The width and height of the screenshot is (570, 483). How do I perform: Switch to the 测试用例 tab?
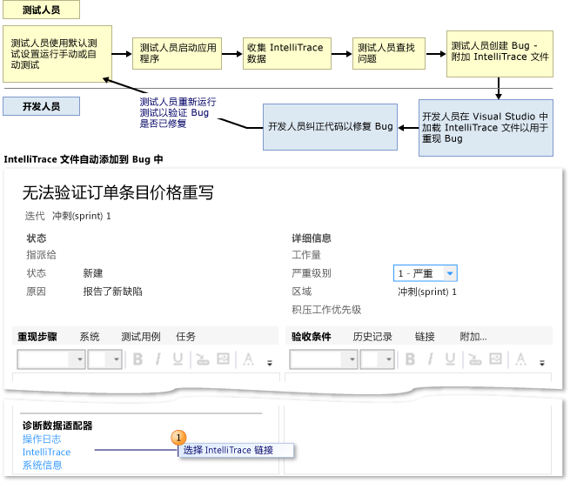(141, 337)
